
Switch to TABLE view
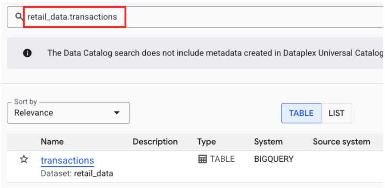pos(301,113)
